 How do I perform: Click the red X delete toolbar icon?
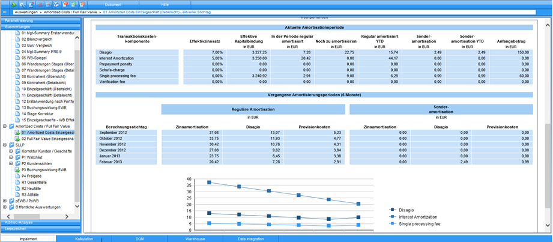(40, 4)
